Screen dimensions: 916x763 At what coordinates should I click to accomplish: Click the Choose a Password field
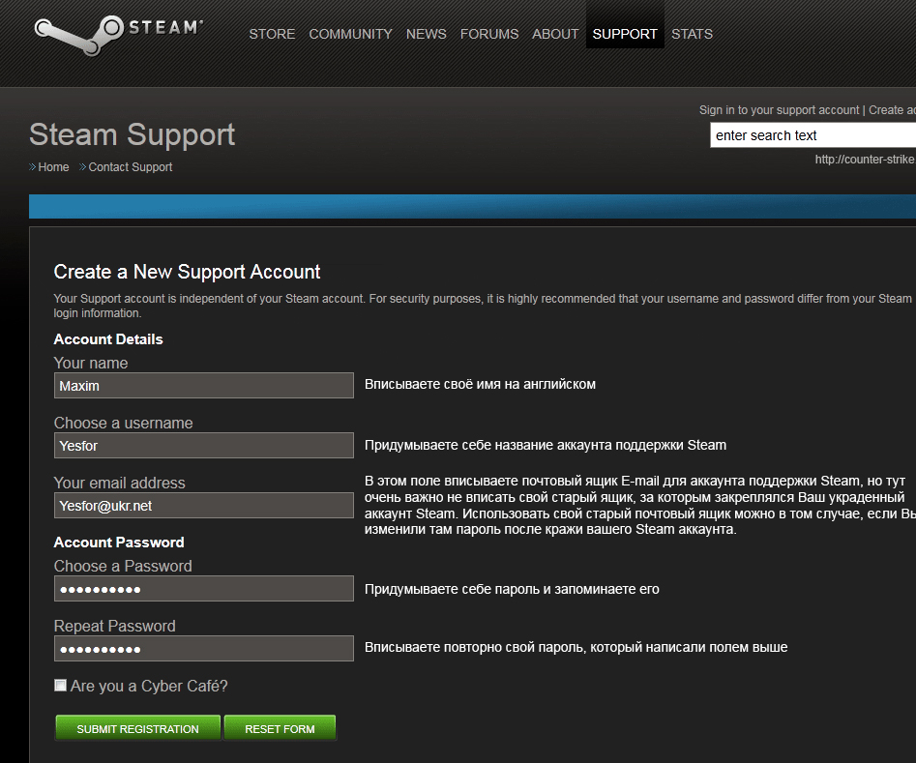click(204, 588)
